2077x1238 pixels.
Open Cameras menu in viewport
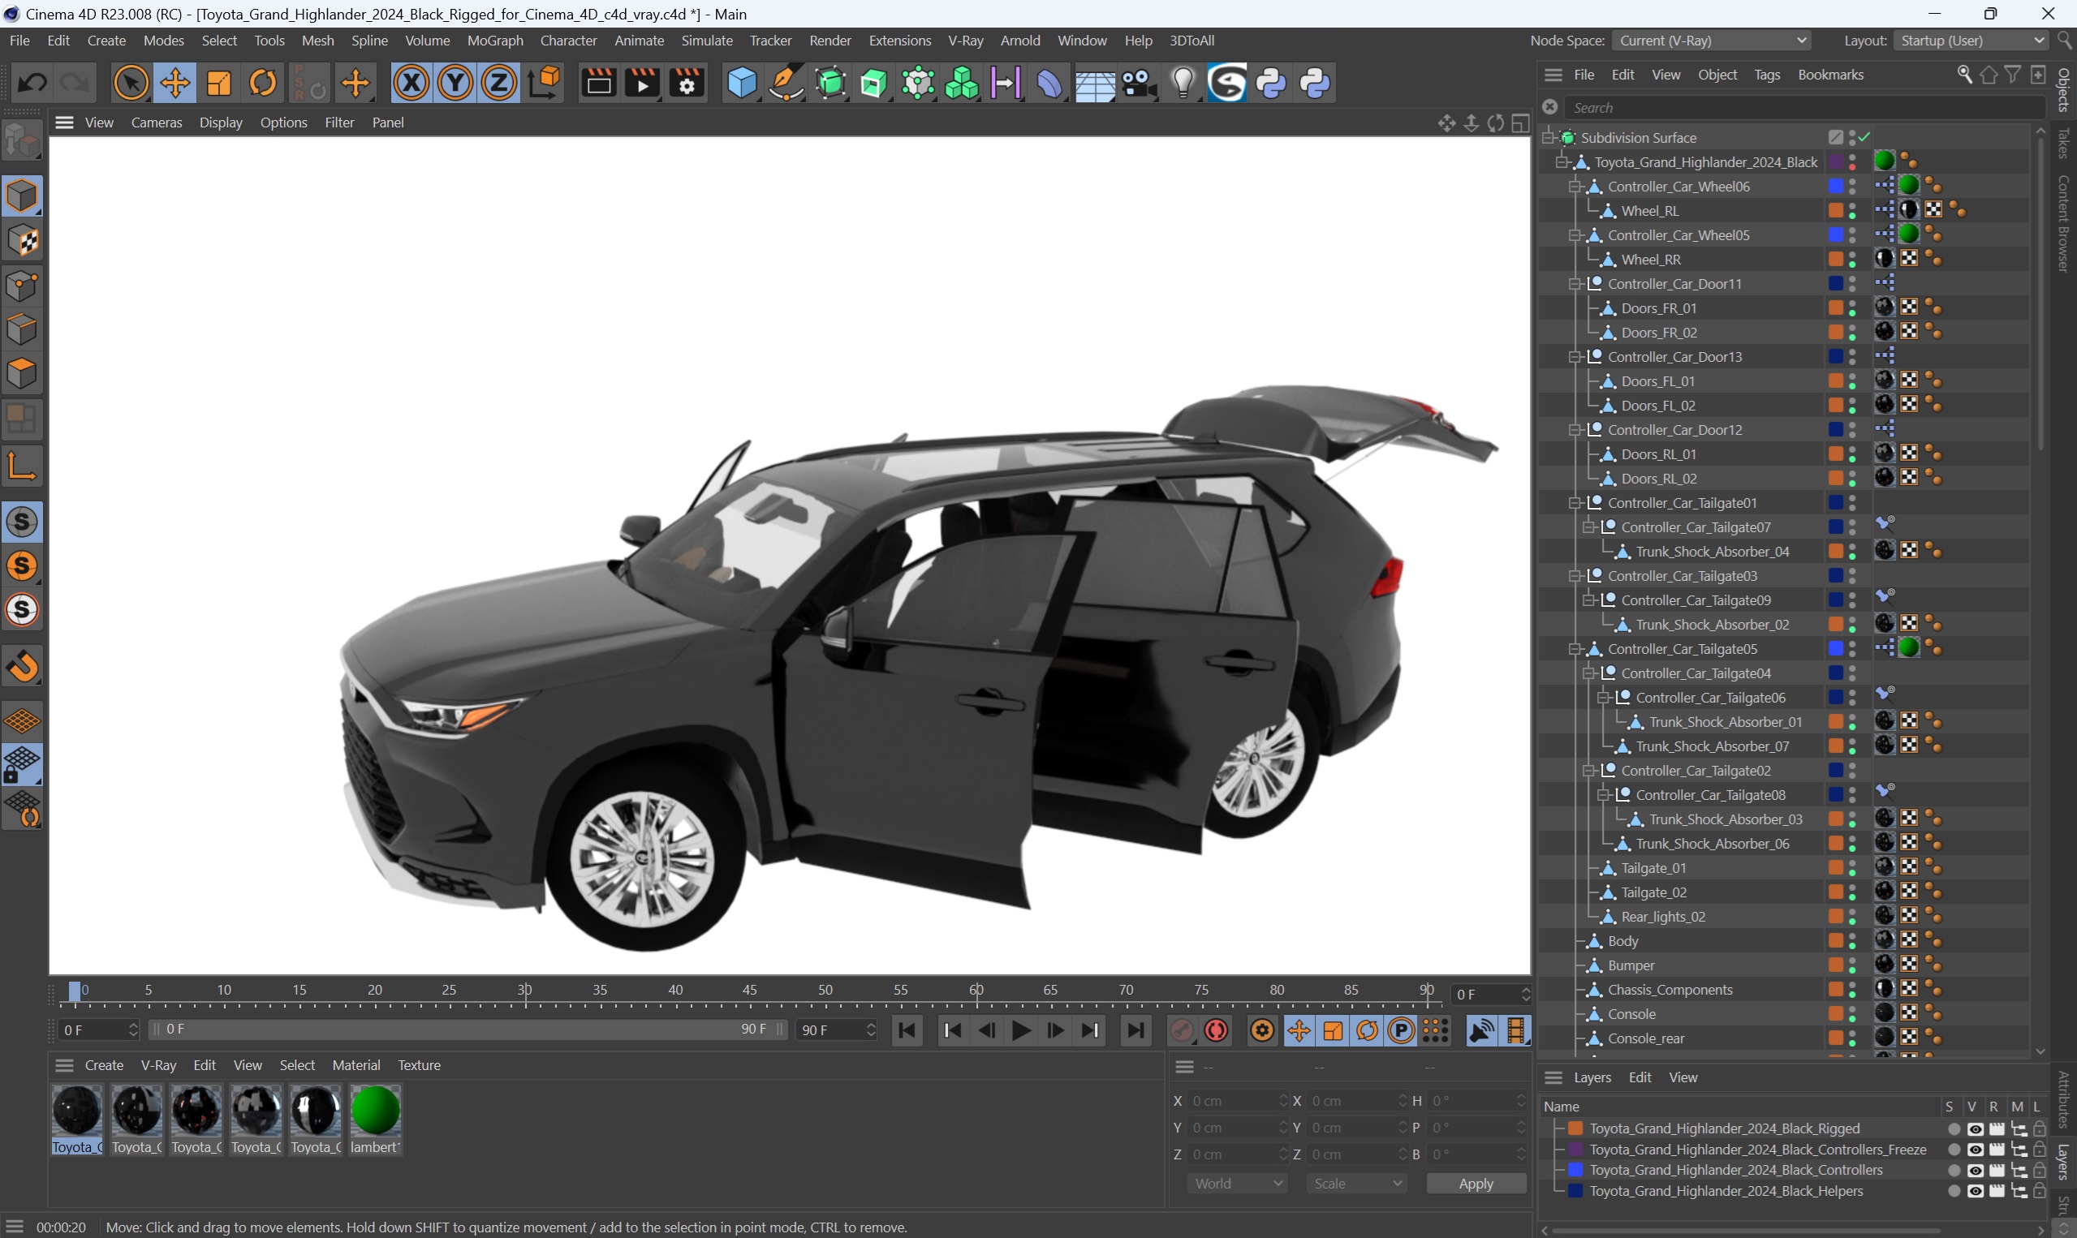pyautogui.click(x=156, y=123)
